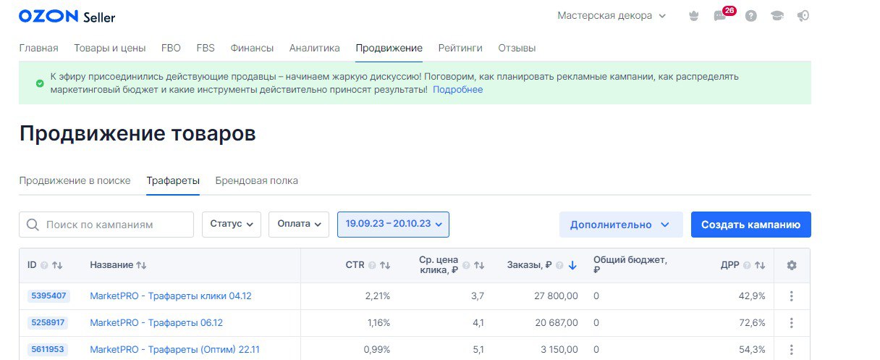The width and height of the screenshot is (880, 360).
Task: Sort by Ср. цена клика arrows
Action: (x=479, y=266)
